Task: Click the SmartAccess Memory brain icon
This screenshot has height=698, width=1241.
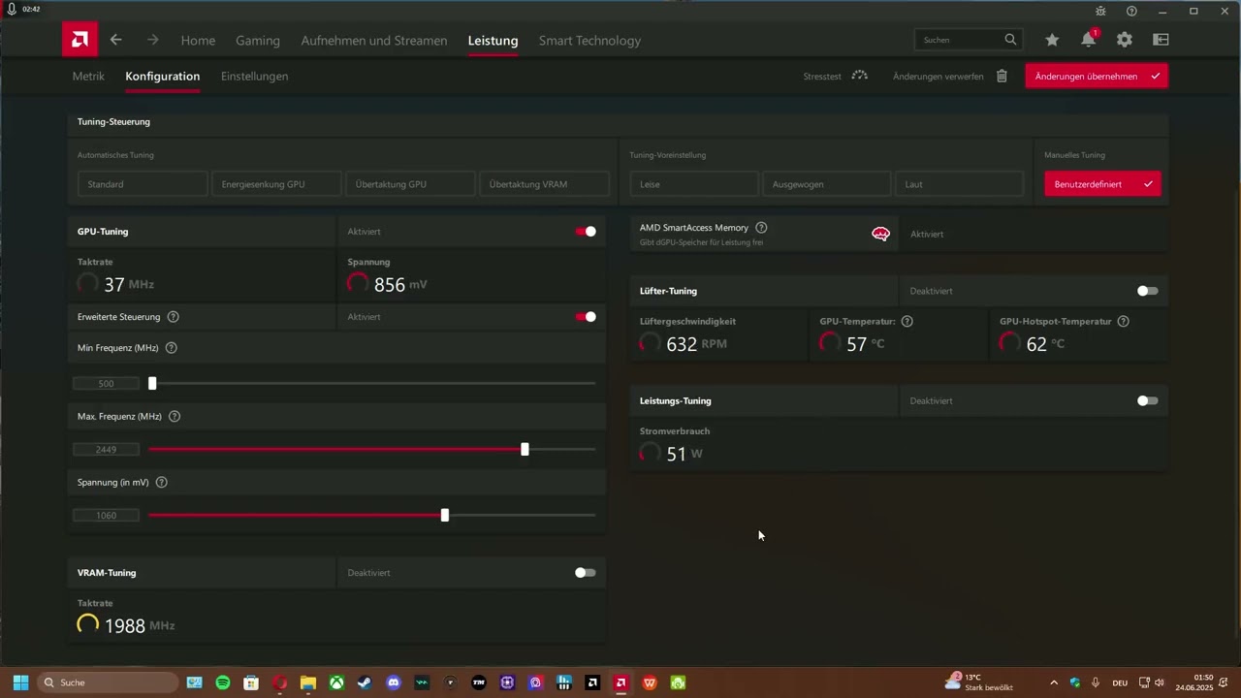Action: (880, 234)
